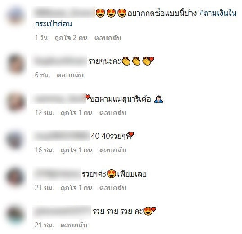This screenshot has width=242, height=234.
Task: Click the heart-eyes emoji before 'เพียบเลย'
Action: coord(112,174)
